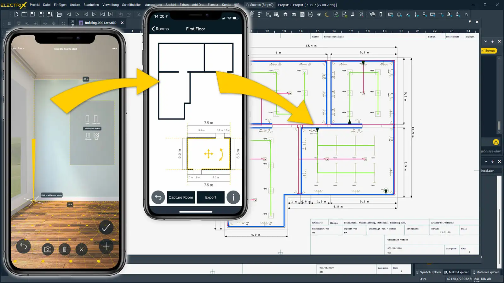
Task: Toggle the pin on the upper right panel
Action: (493, 41)
